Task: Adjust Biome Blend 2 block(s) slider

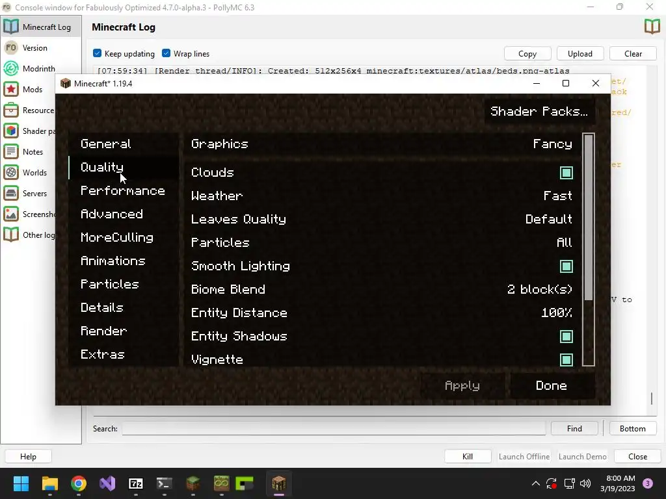Action: click(x=381, y=289)
